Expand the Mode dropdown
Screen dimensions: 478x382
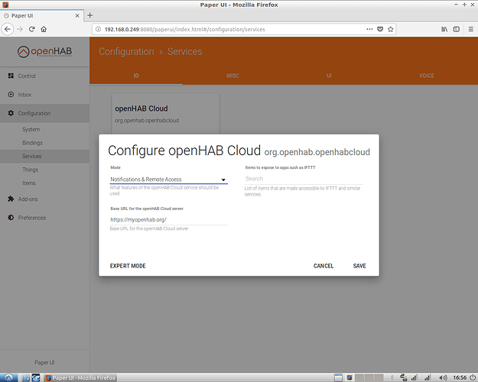tap(168, 180)
